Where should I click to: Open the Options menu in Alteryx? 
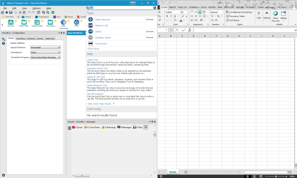[x=36, y=8]
